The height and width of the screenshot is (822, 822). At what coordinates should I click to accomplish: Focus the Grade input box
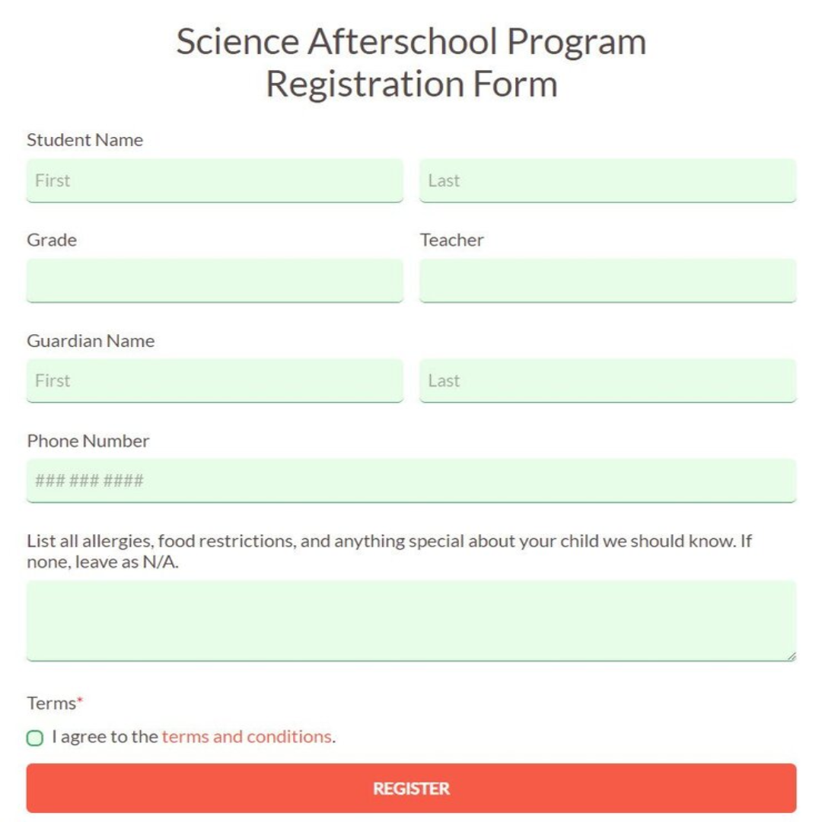215,281
